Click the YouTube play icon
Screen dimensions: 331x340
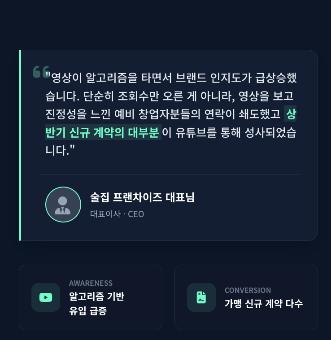tap(46, 297)
